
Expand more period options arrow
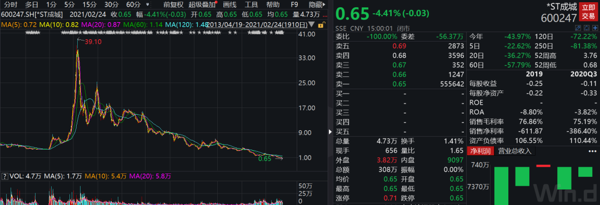[x=148, y=5]
